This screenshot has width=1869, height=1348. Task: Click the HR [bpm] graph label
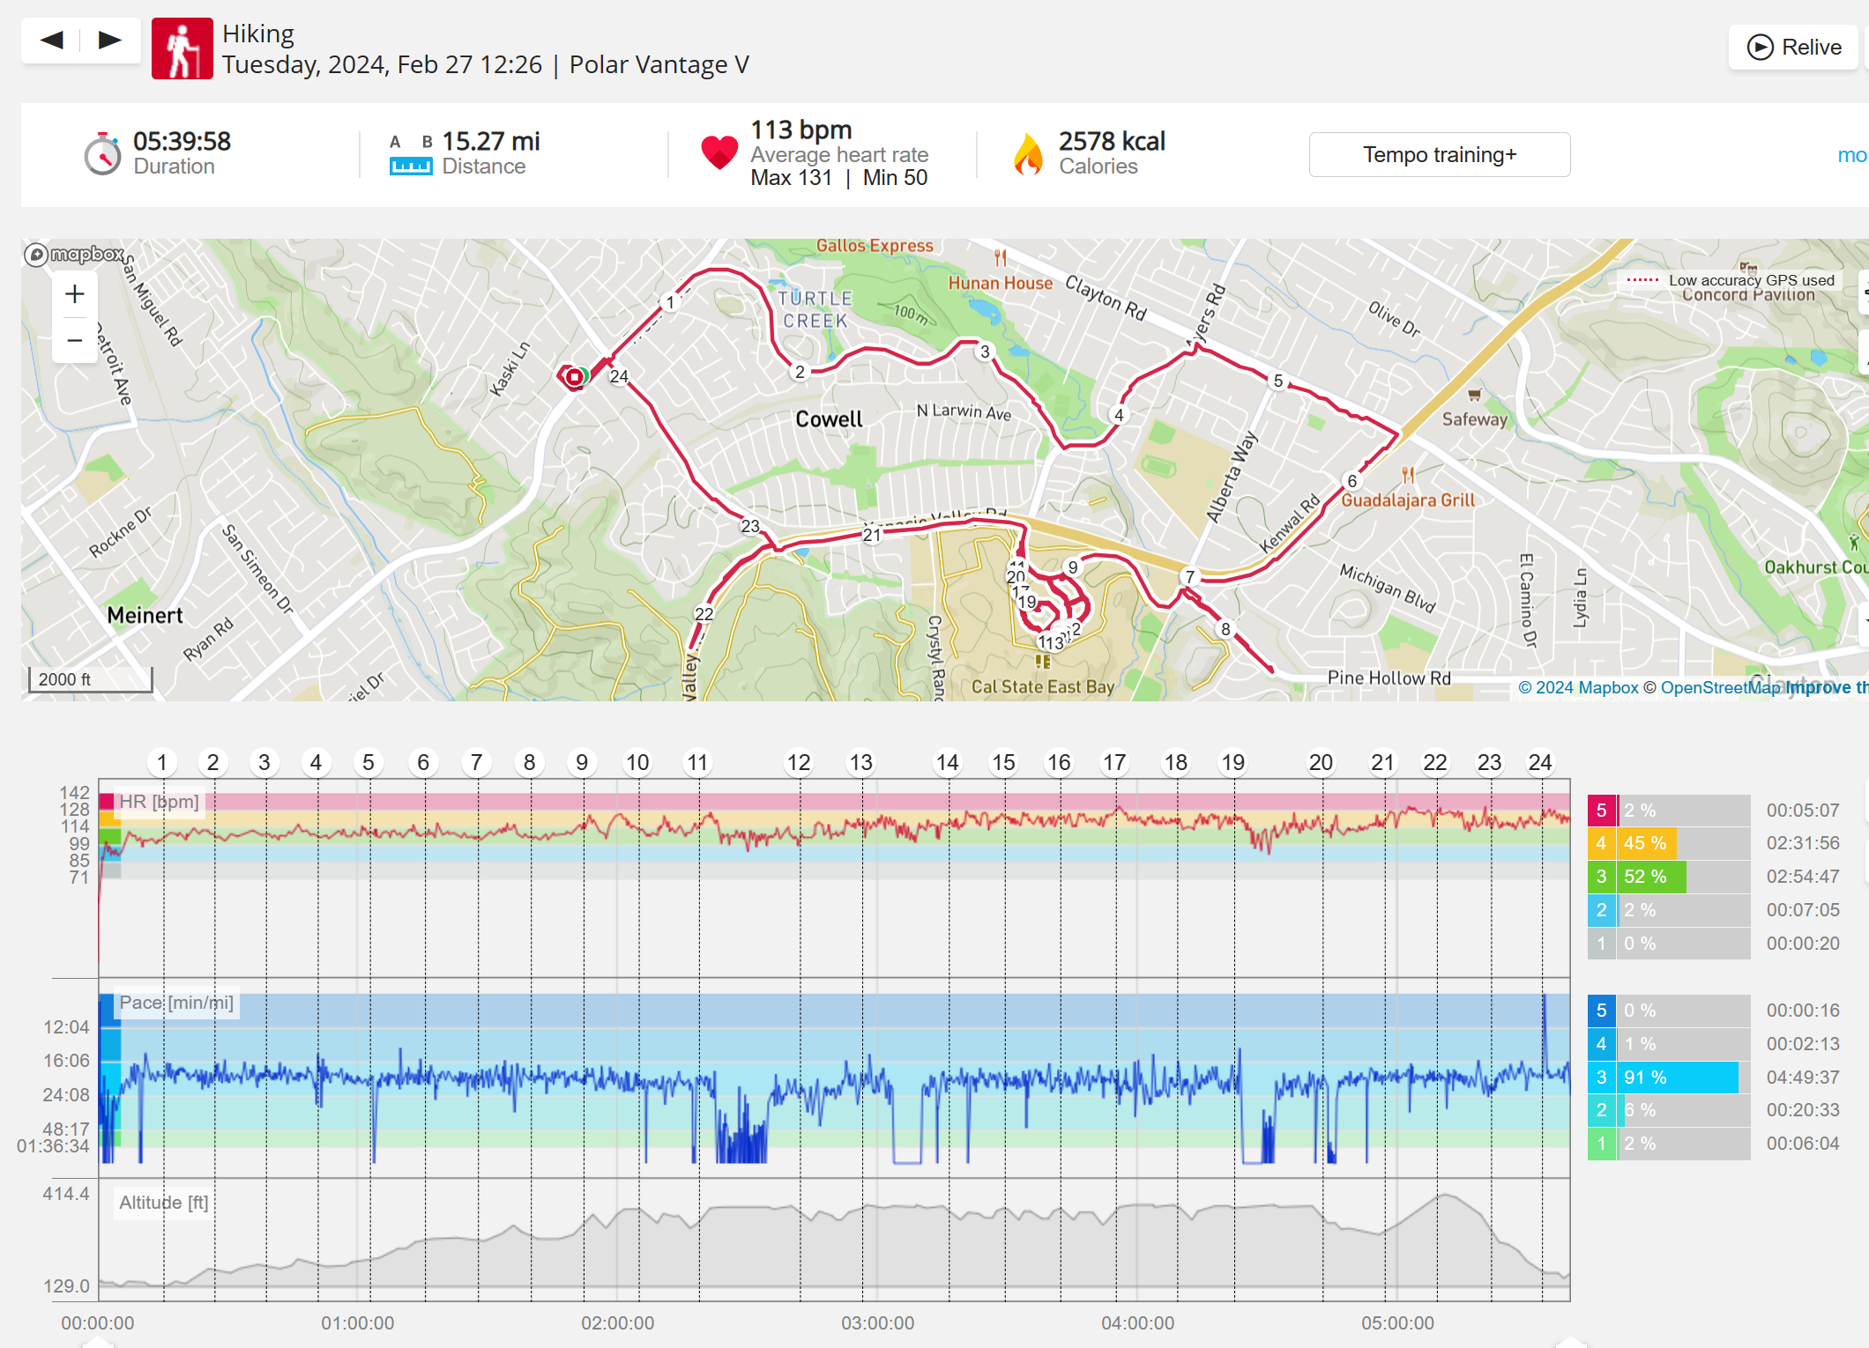tap(160, 803)
